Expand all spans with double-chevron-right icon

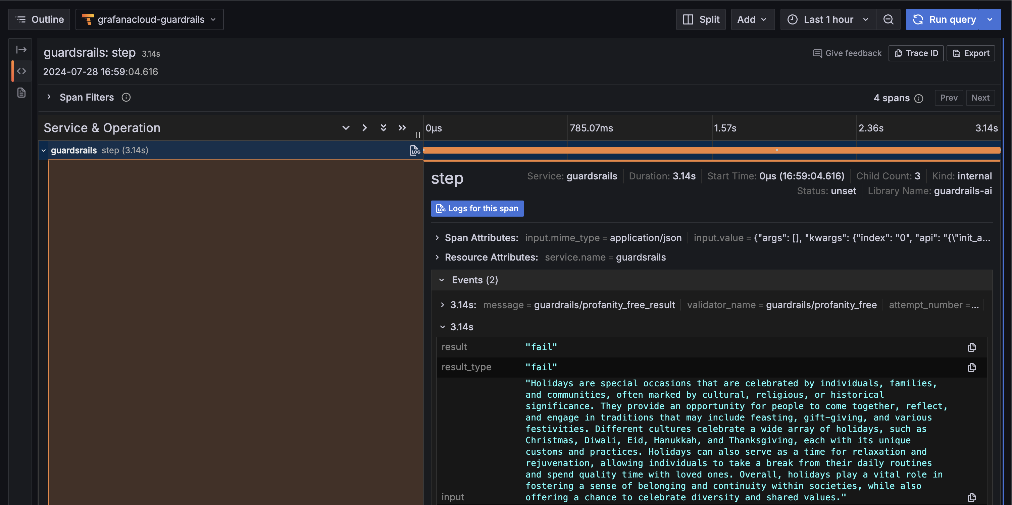(402, 128)
